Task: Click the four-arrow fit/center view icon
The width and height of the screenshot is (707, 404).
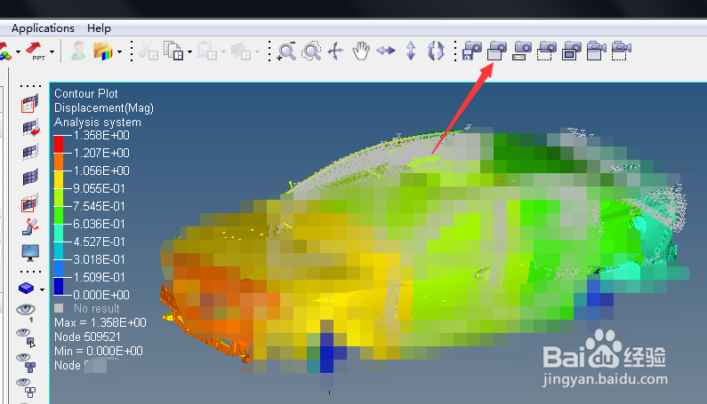Action: point(336,51)
